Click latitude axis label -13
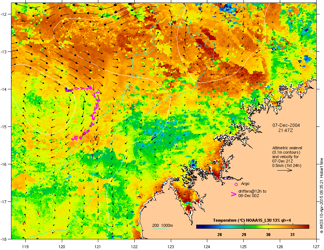Image resolution: width=324 pixels, height=250 pixels. (x=4, y=52)
